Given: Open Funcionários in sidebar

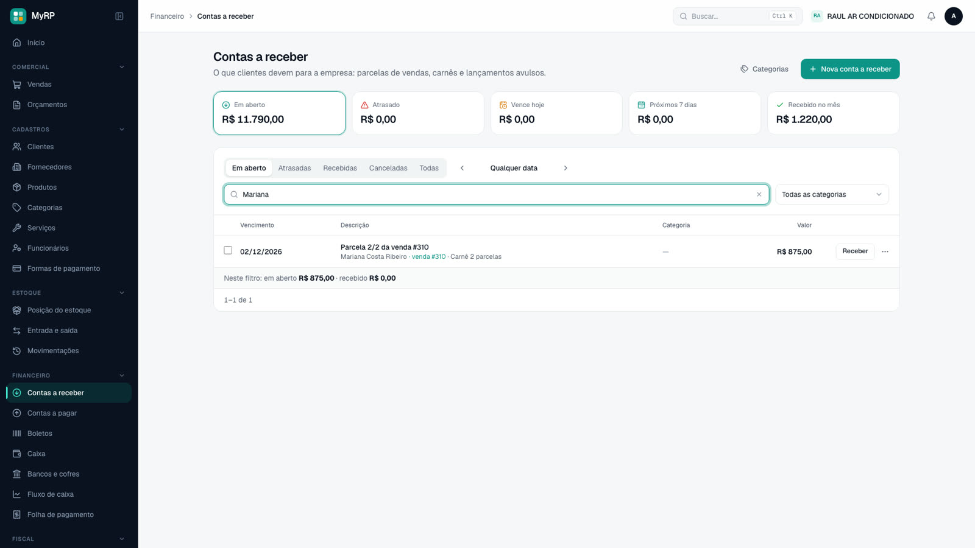Looking at the screenshot, I should click(x=69, y=248).
